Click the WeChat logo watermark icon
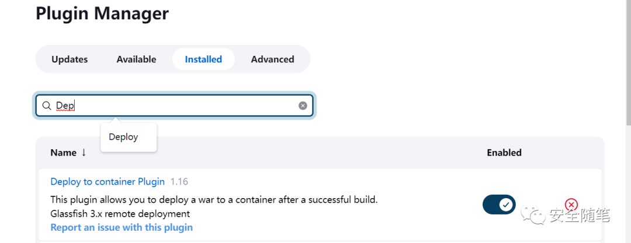 coord(533,216)
